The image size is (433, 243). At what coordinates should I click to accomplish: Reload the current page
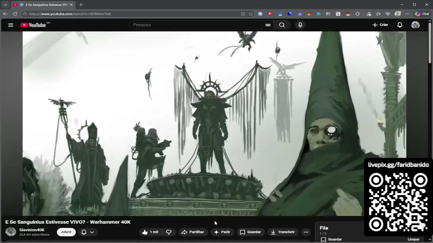tap(15, 14)
